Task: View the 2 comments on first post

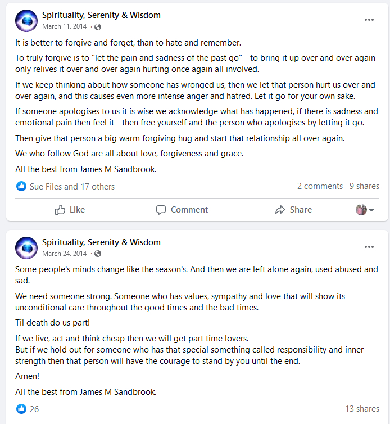Action: coord(320,186)
